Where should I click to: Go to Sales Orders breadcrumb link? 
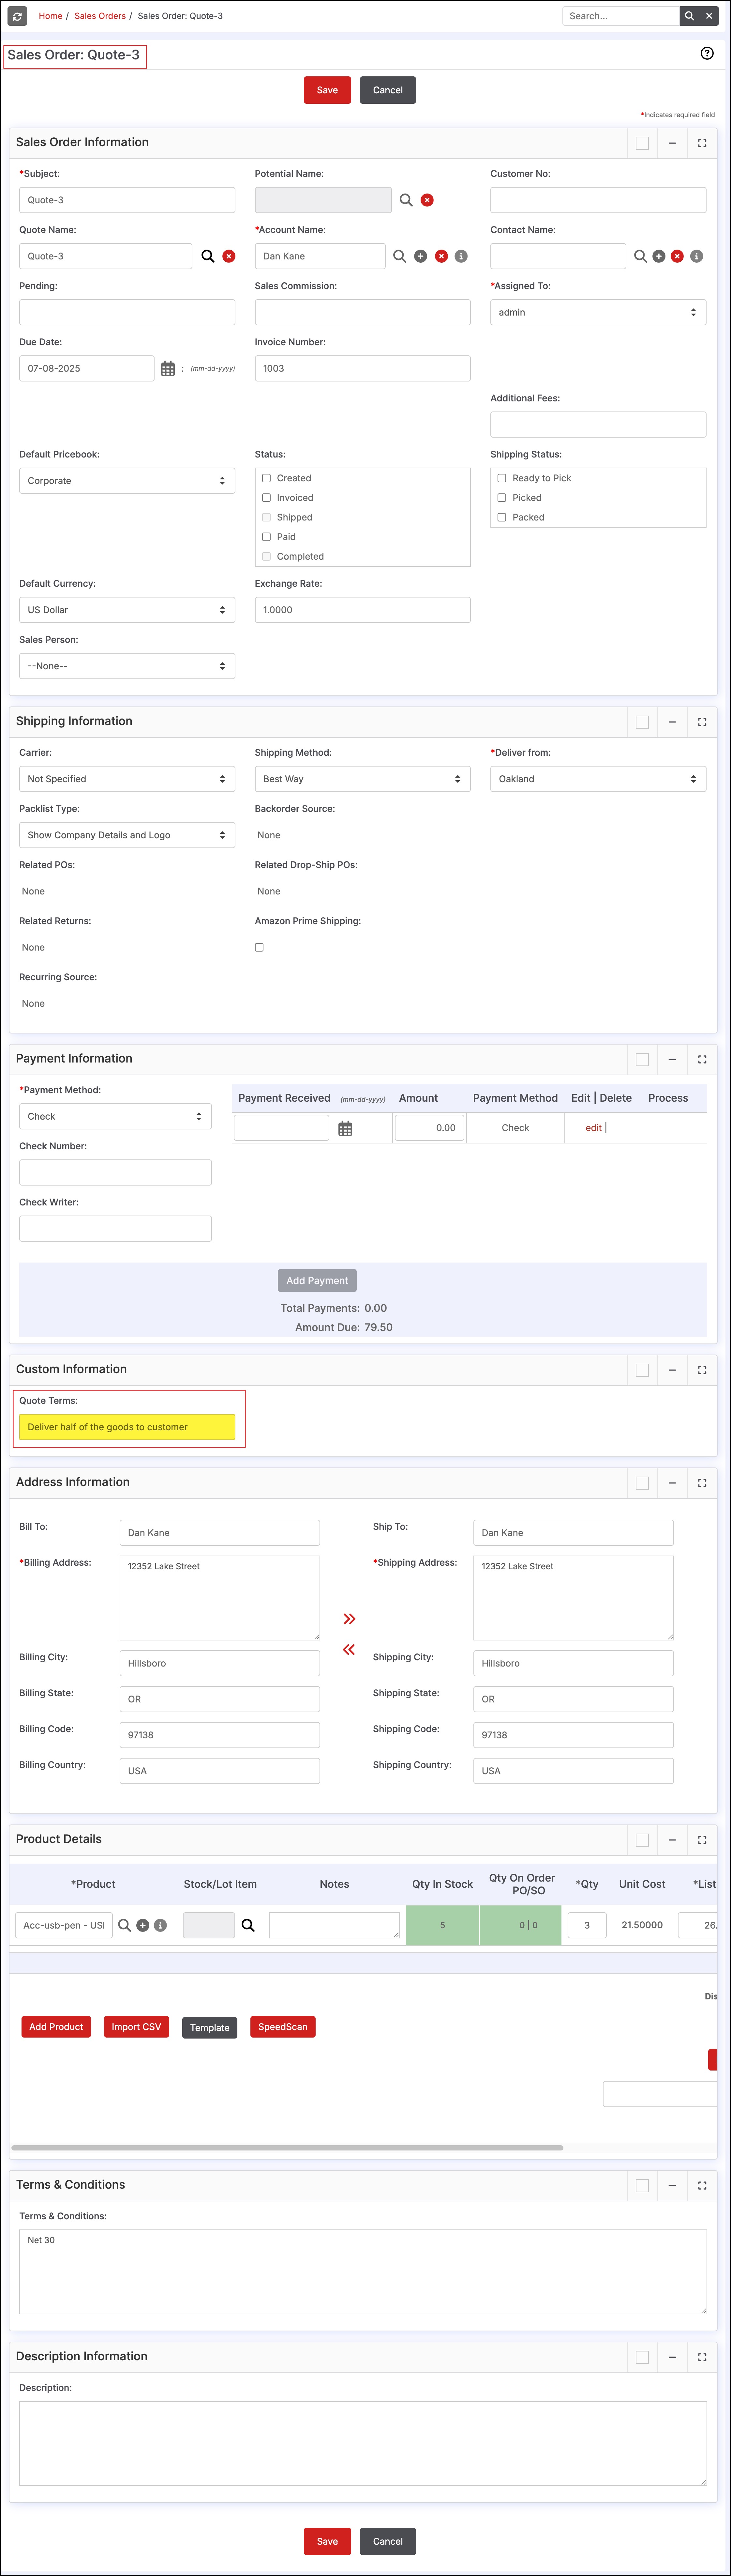[100, 16]
